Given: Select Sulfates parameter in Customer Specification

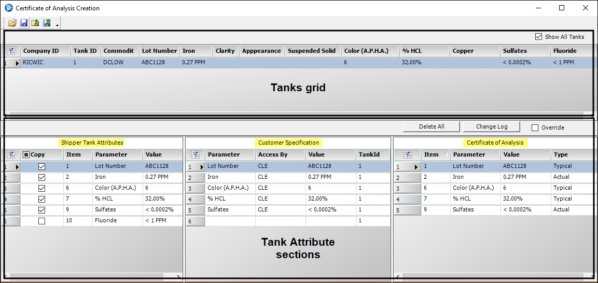Looking at the screenshot, I should tap(230, 209).
